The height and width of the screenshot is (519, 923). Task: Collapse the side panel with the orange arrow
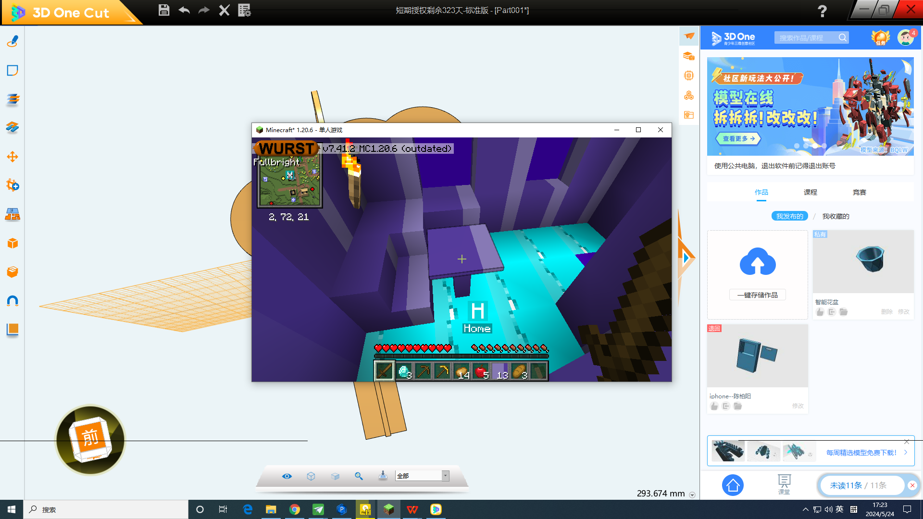(686, 258)
